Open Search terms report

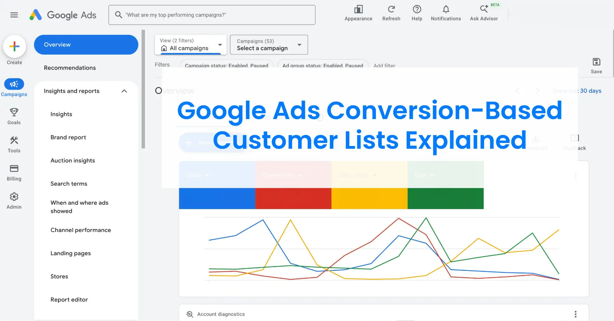(x=69, y=184)
